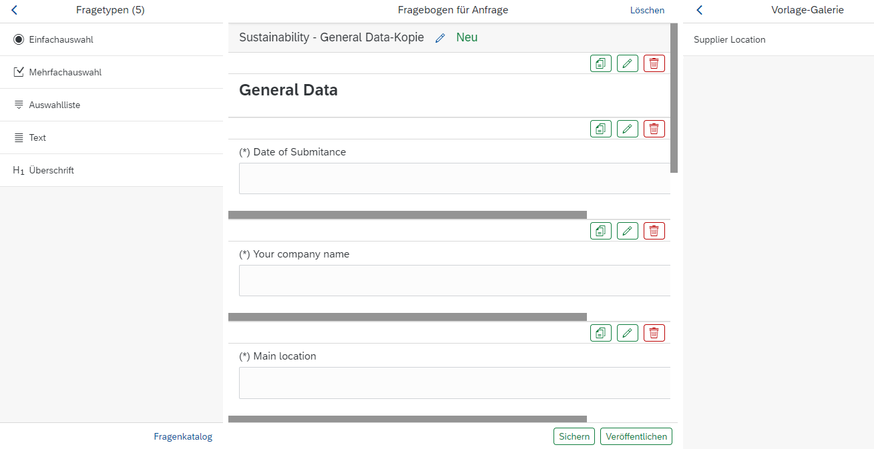Viewport: 874px width, 449px height.
Task: Click the Sichern button
Action: (x=574, y=436)
